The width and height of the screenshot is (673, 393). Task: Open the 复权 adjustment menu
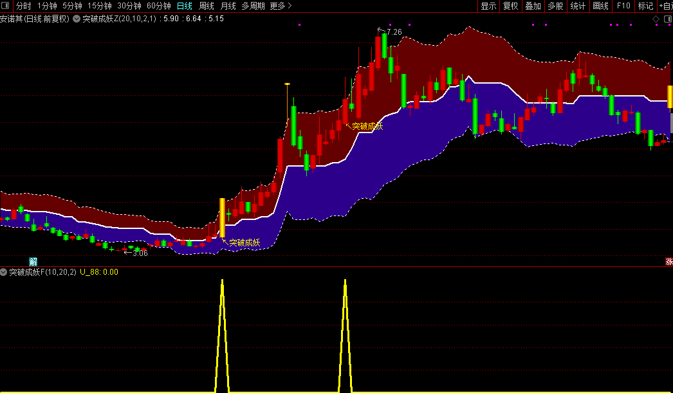tap(511, 6)
